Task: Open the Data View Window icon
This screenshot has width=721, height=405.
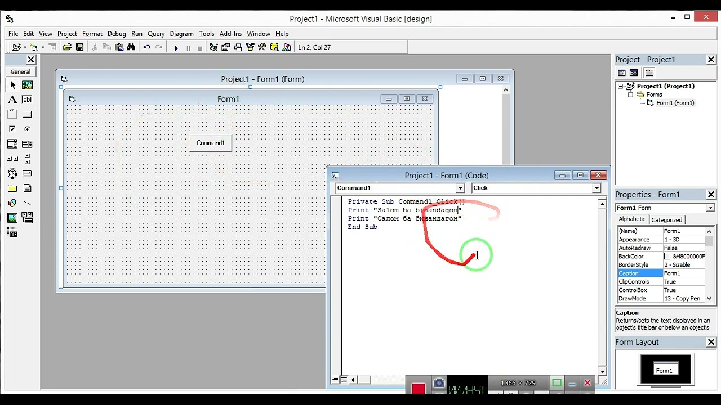Action: (274, 47)
